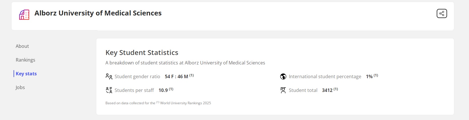Go to Rankings in the sidebar
469x120 pixels.
coord(25,60)
